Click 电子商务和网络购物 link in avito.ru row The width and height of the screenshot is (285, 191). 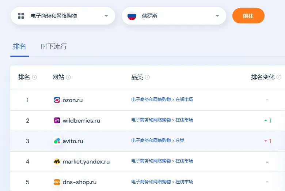[x=151, y=141]
